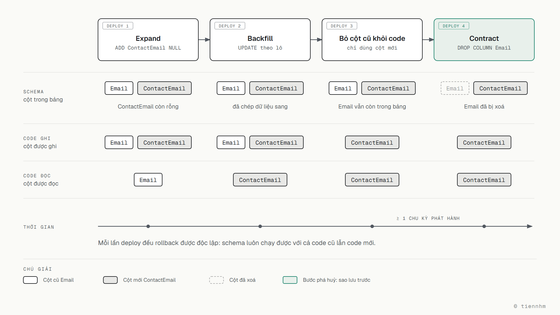The width and height of the screenshot is (560, 315).
Task: Click the white 'Cột cũ Email' legend swatch
Action: (30, 280)
